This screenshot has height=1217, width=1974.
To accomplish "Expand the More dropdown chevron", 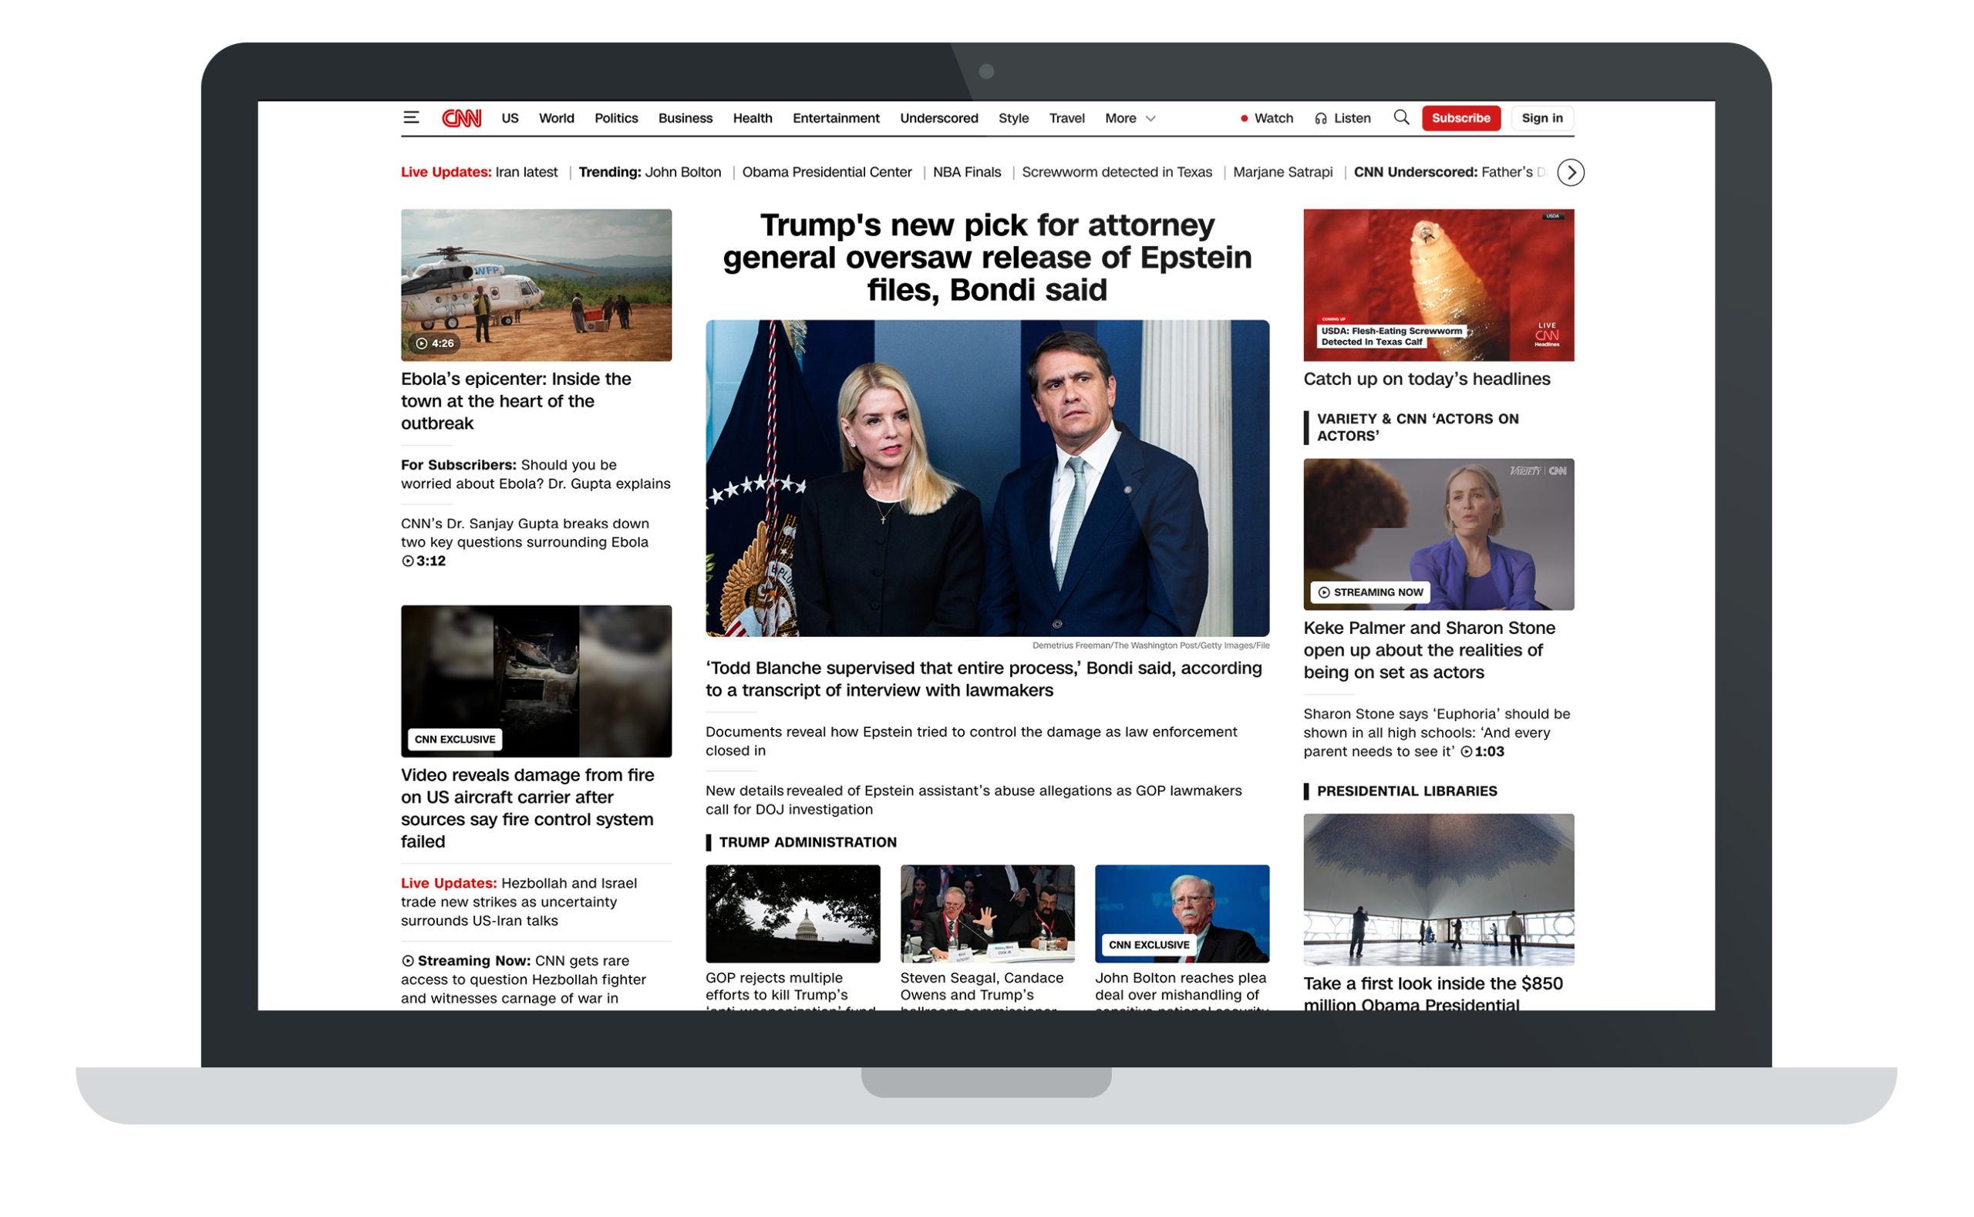I will pos(1150,119).
